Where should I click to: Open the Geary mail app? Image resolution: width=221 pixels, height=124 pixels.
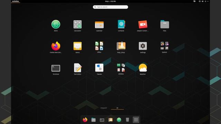(77, 46)
